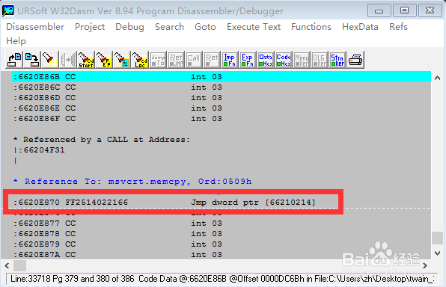The image size is (446, 287).
Task: Open Exported Functions list (Exp Fn)
Action: click(248, 60)
